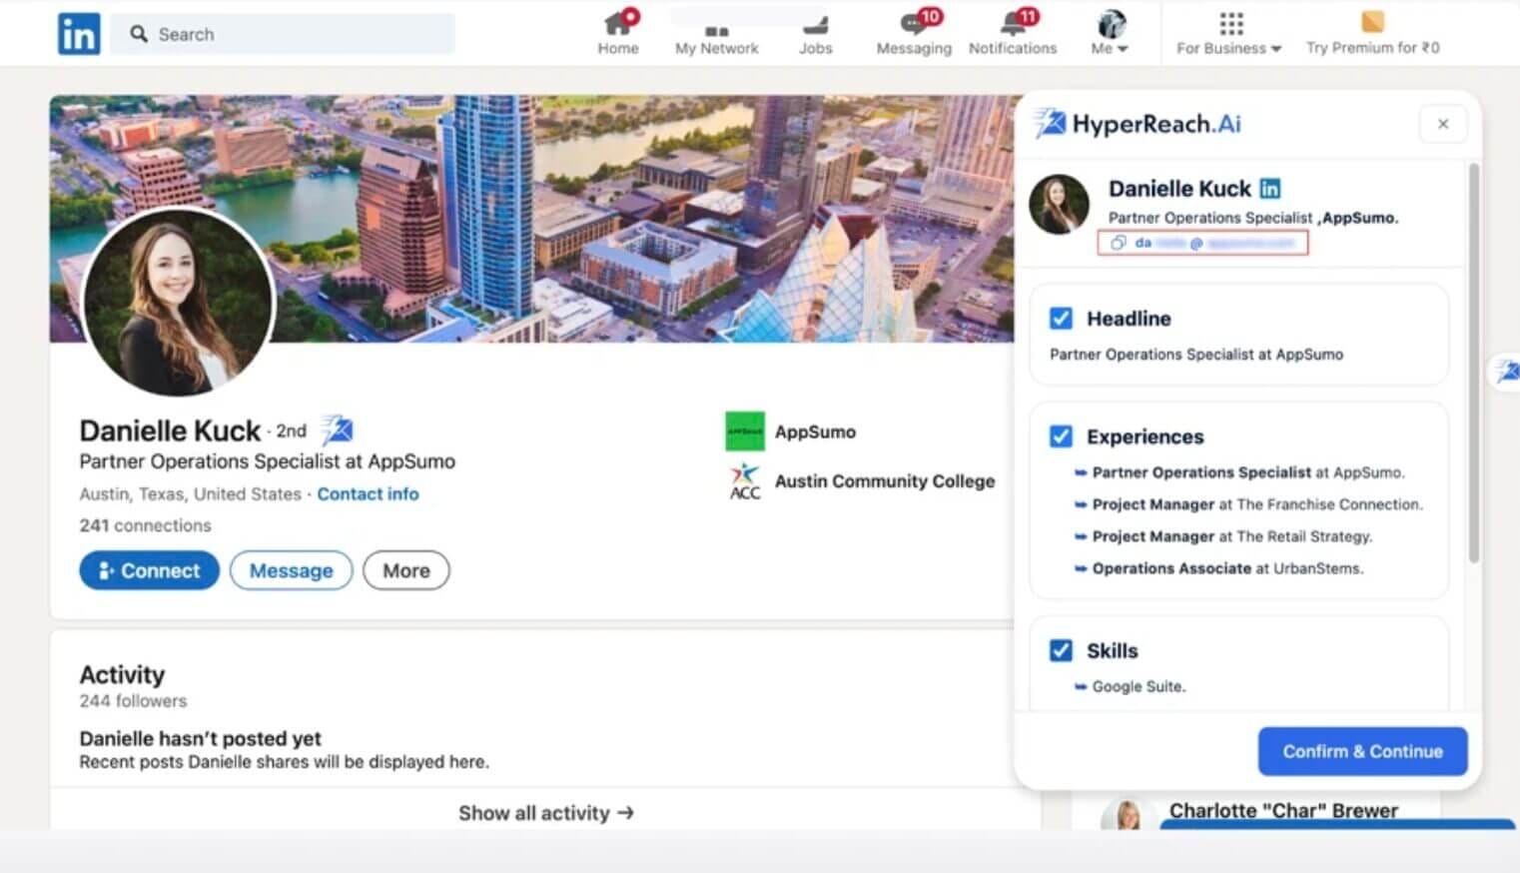Click Project Manager at The Retail Strategy
This screenshot has width=1520, height=873.
pyautogui.click(x=1231, y=536)
